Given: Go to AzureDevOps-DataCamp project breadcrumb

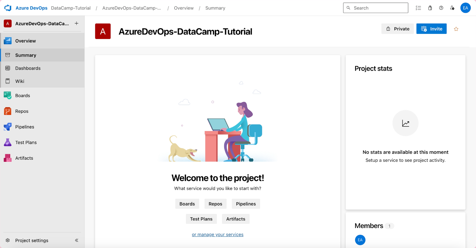Looking at the screenshot, I should click(131, 8).
